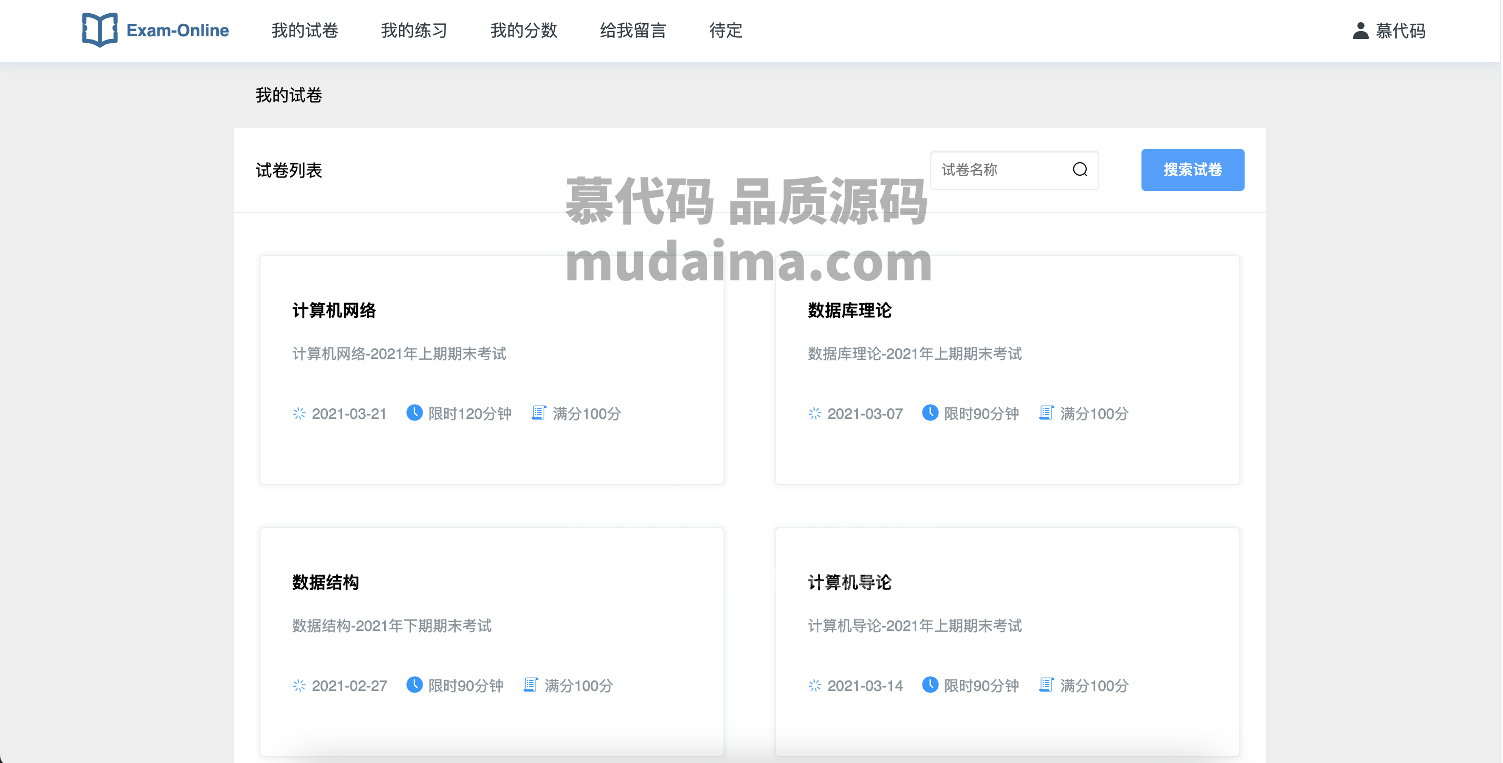Click the date text 2021-03-21

349,414
